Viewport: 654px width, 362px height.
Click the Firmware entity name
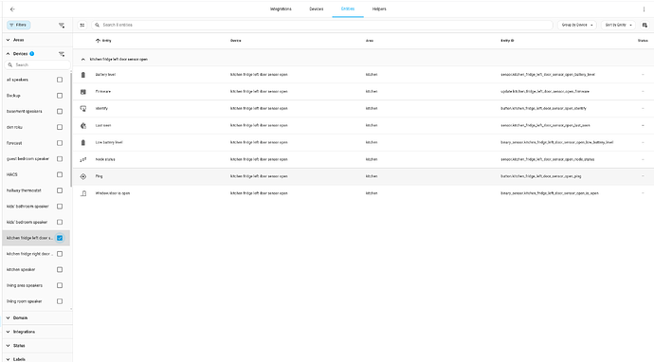point(103,92)
